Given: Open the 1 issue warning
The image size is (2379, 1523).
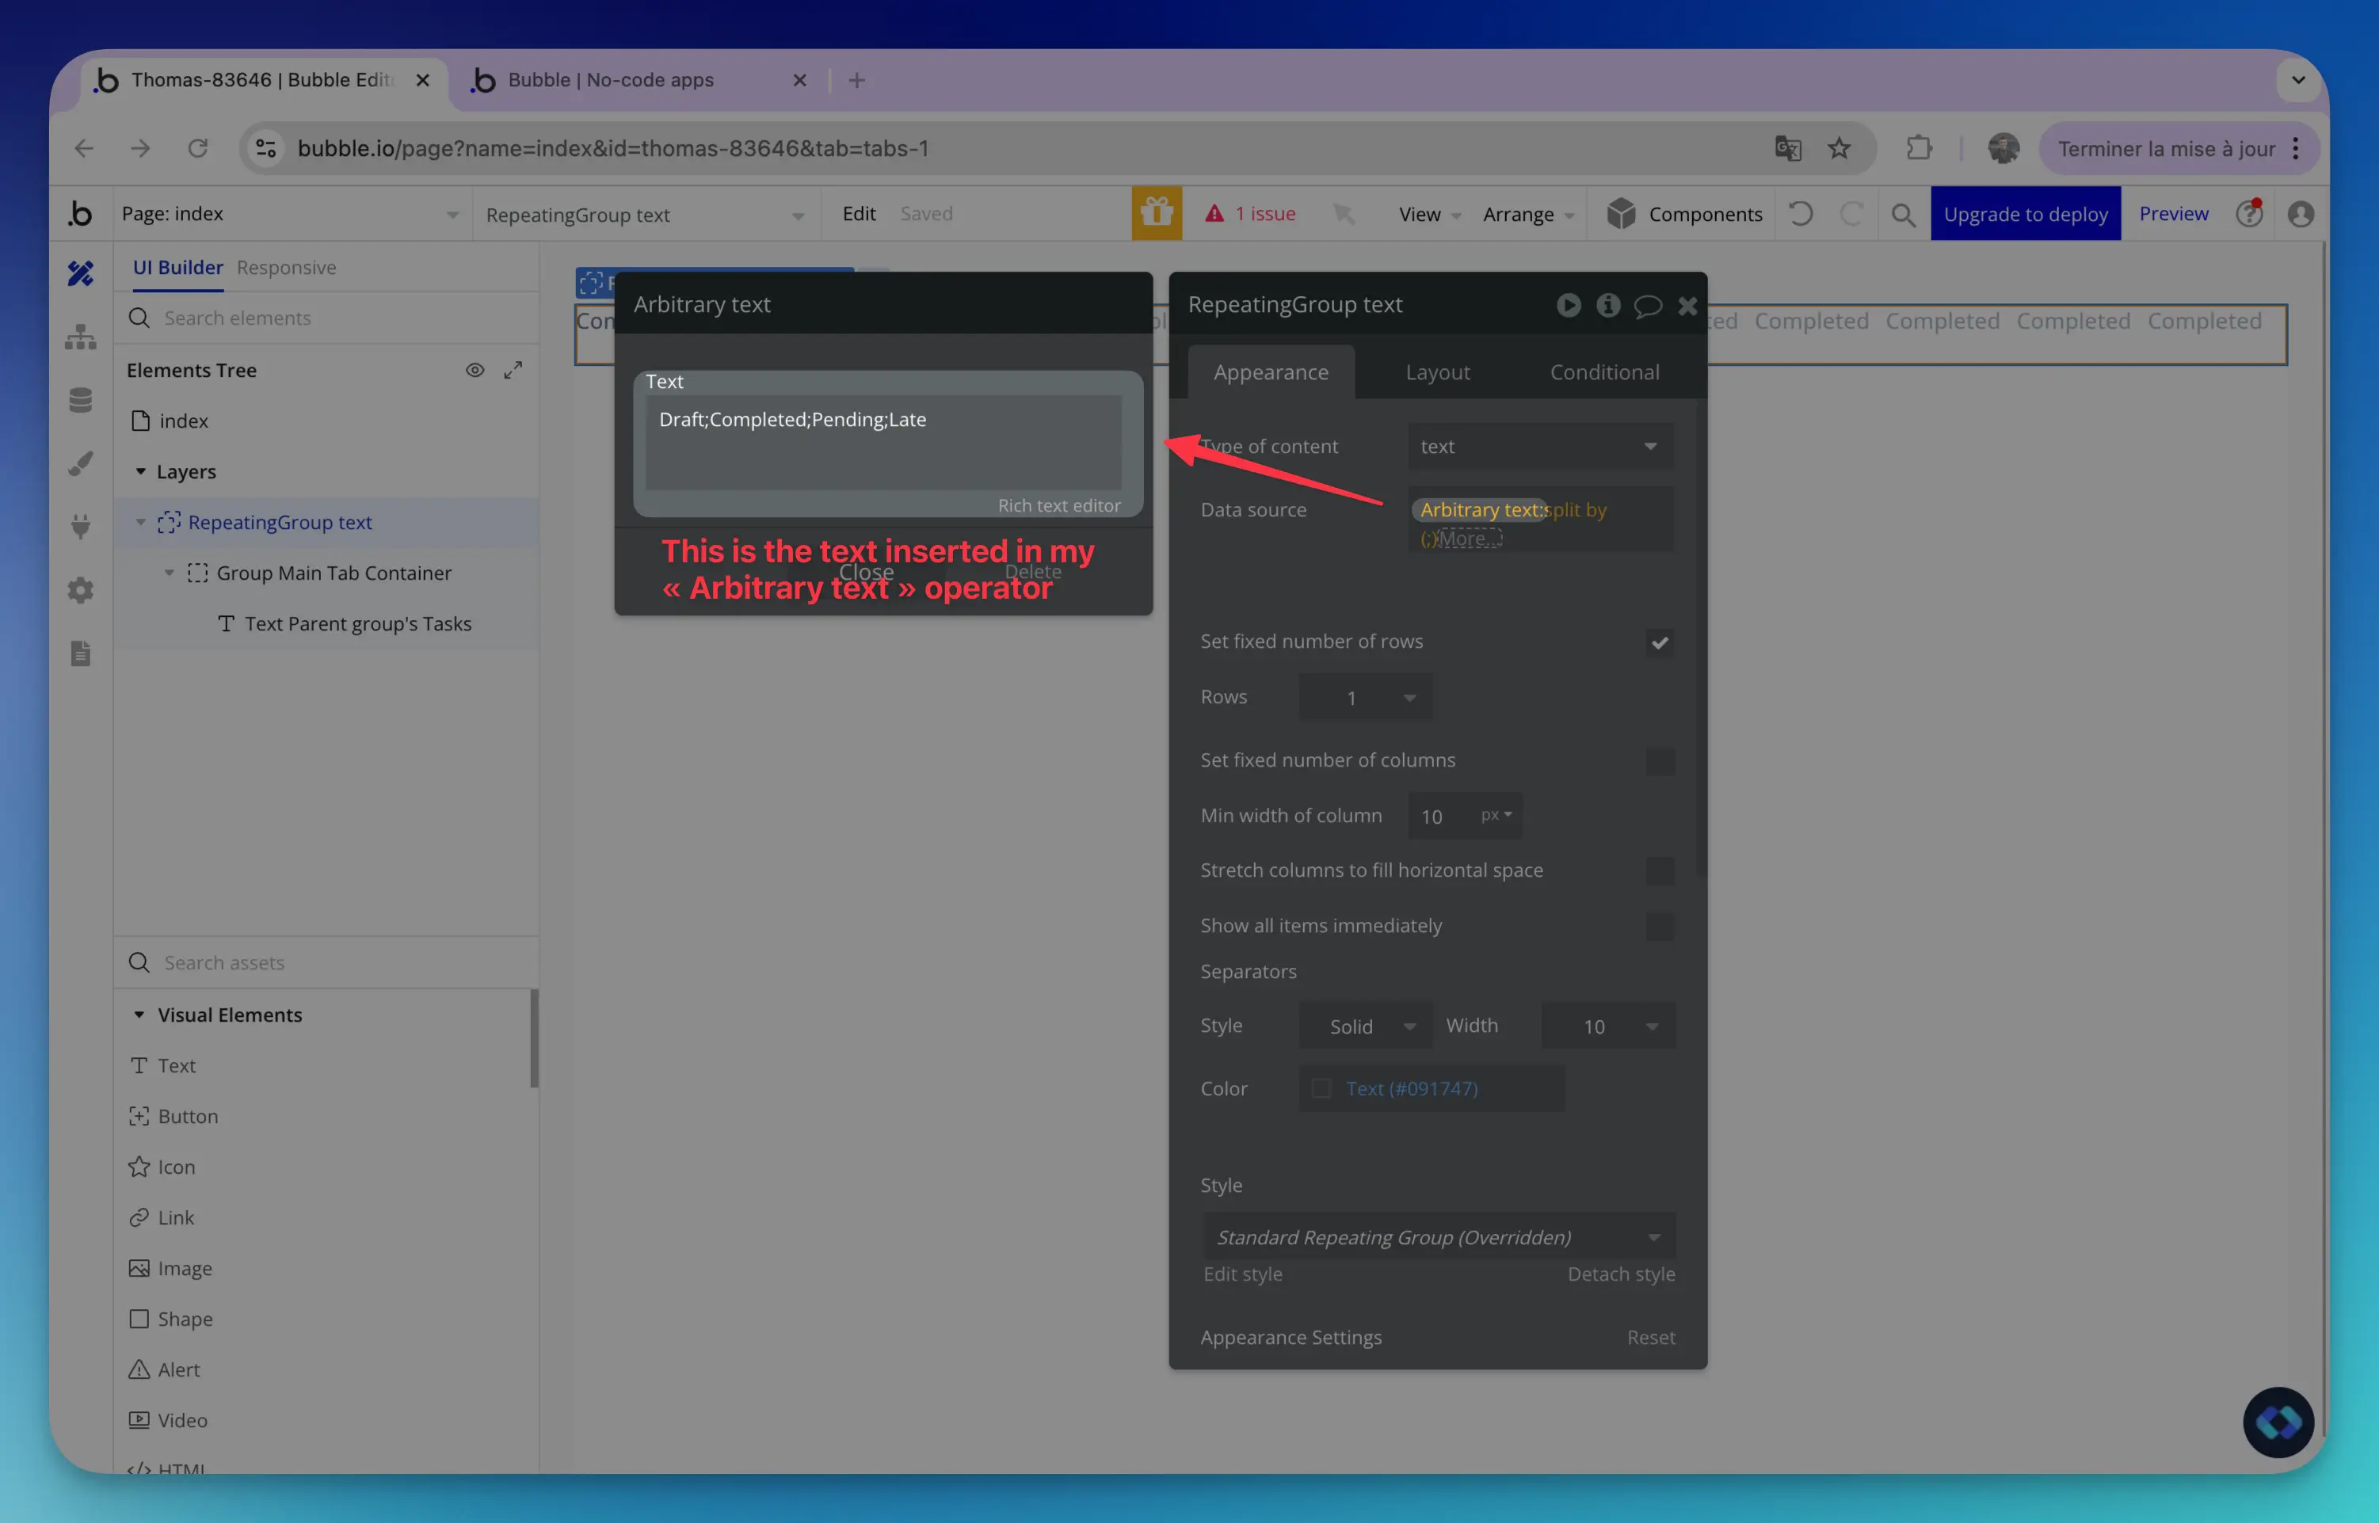Looking at the screenshot, I should click(x=1250, y=214).
